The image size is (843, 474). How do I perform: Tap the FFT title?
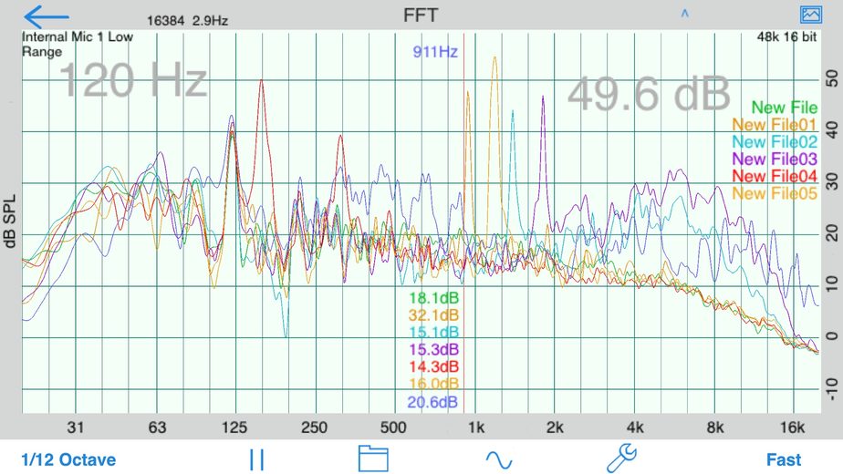point(421,15)
